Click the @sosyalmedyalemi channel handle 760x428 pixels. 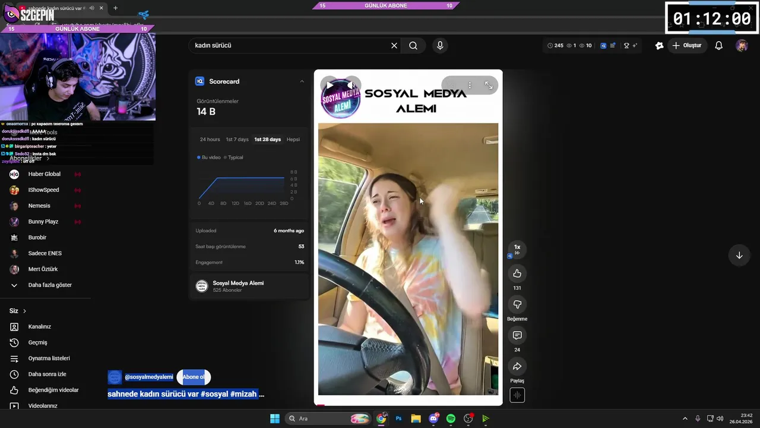pos(149,377)
